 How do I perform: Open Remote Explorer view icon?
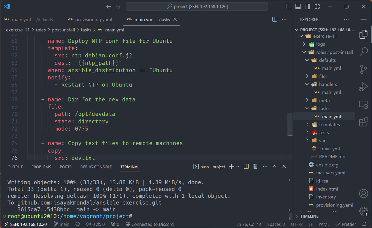[x=364, y=104]
